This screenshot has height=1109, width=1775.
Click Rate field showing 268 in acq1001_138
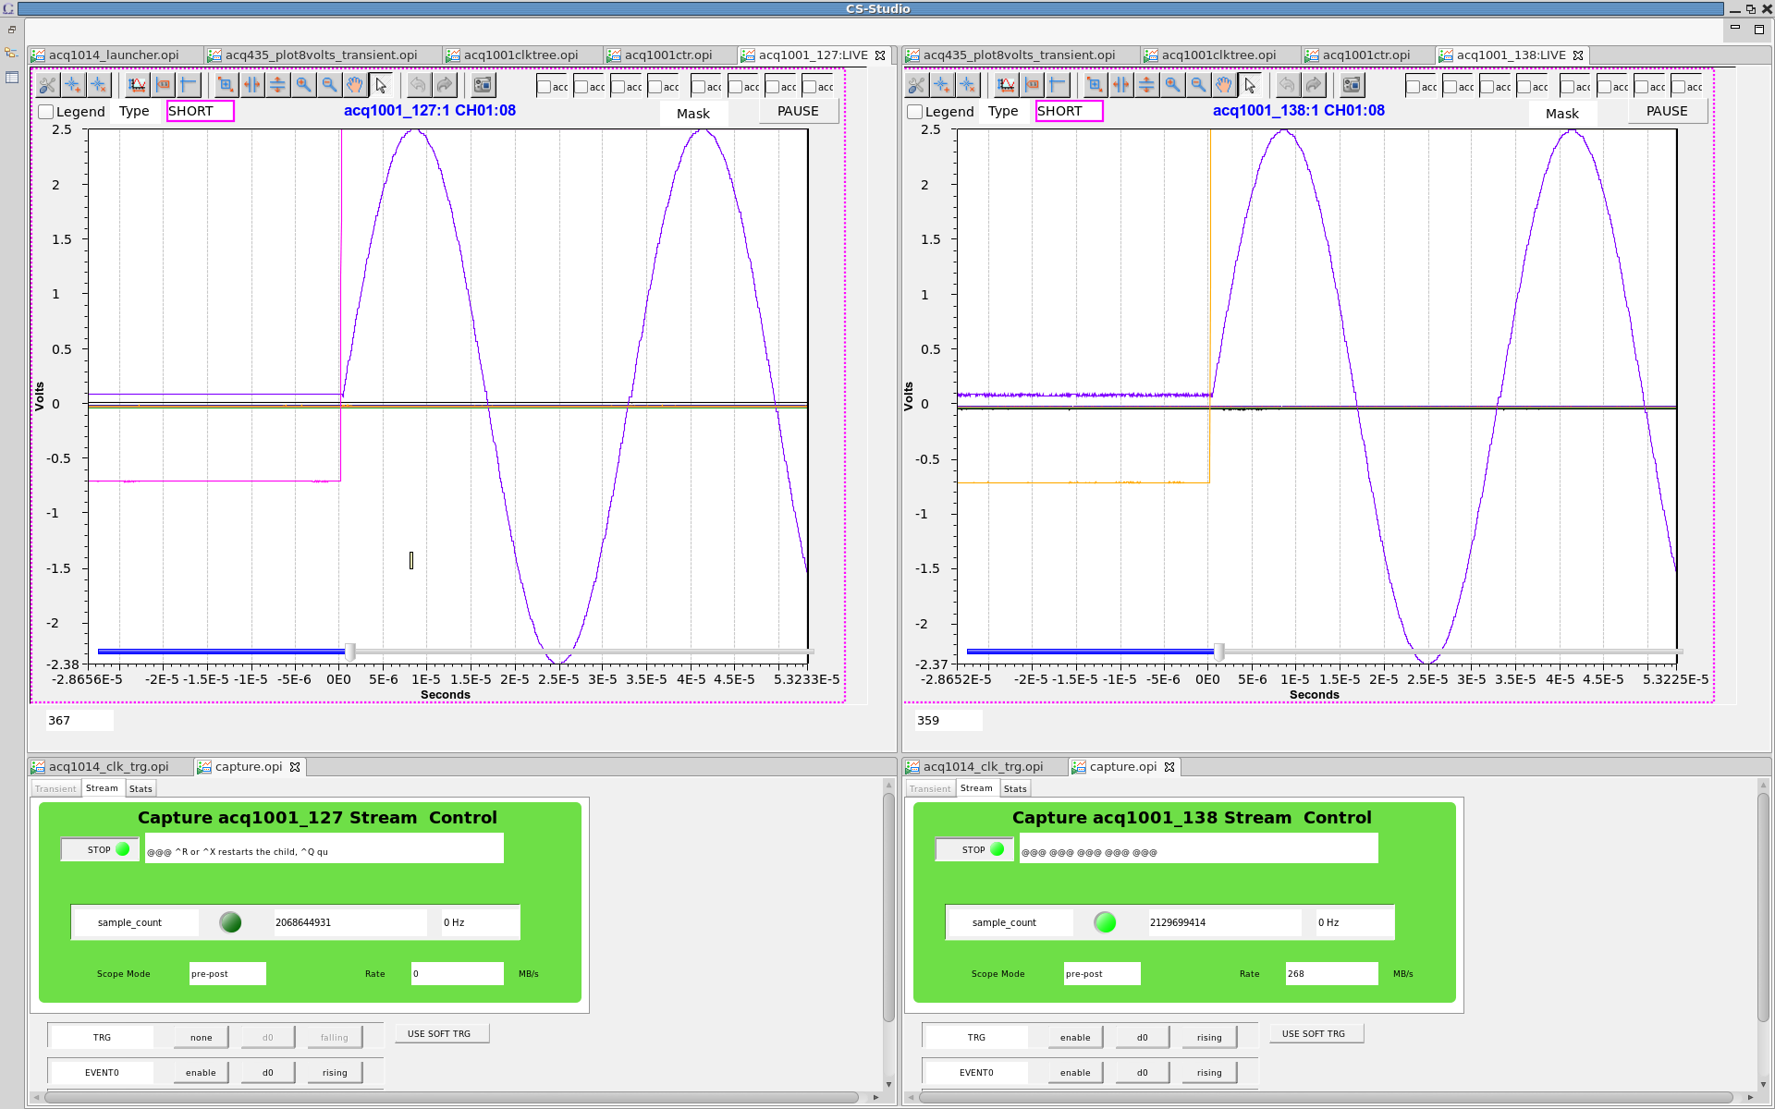tap(1332, 974)
